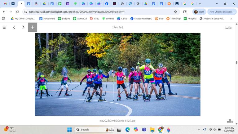The image size is (238, 134).
Task: Click the Chrome back arrow
Action: 4,12
